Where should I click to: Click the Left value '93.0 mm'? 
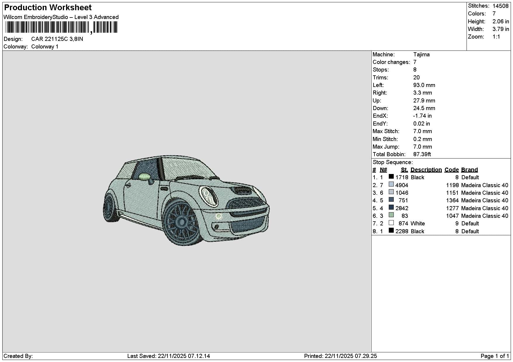[424, 85]
